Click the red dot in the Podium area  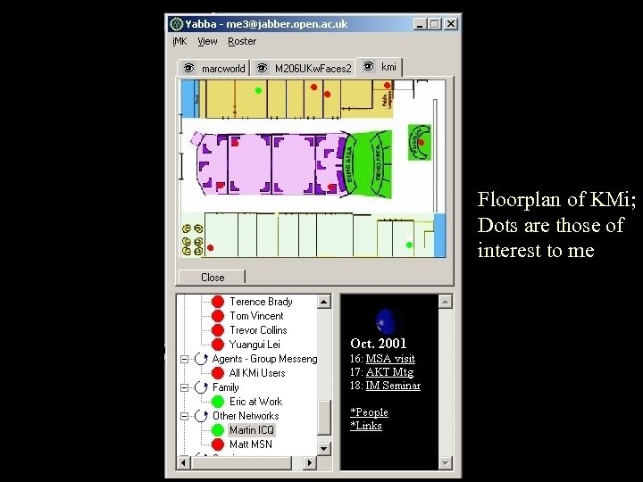[421, 143]
